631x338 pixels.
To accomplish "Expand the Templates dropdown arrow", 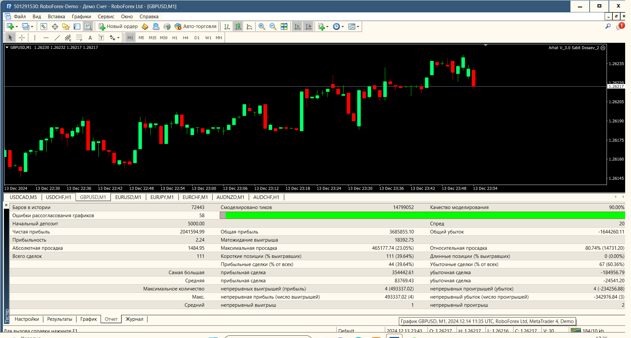I will [x=358, y=27].
